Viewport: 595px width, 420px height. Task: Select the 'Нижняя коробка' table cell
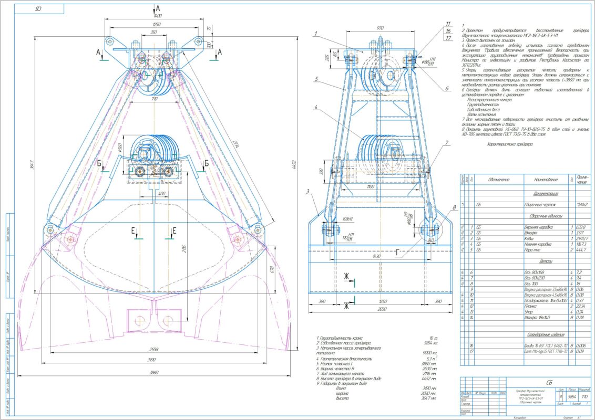click(x=538, y=245)
